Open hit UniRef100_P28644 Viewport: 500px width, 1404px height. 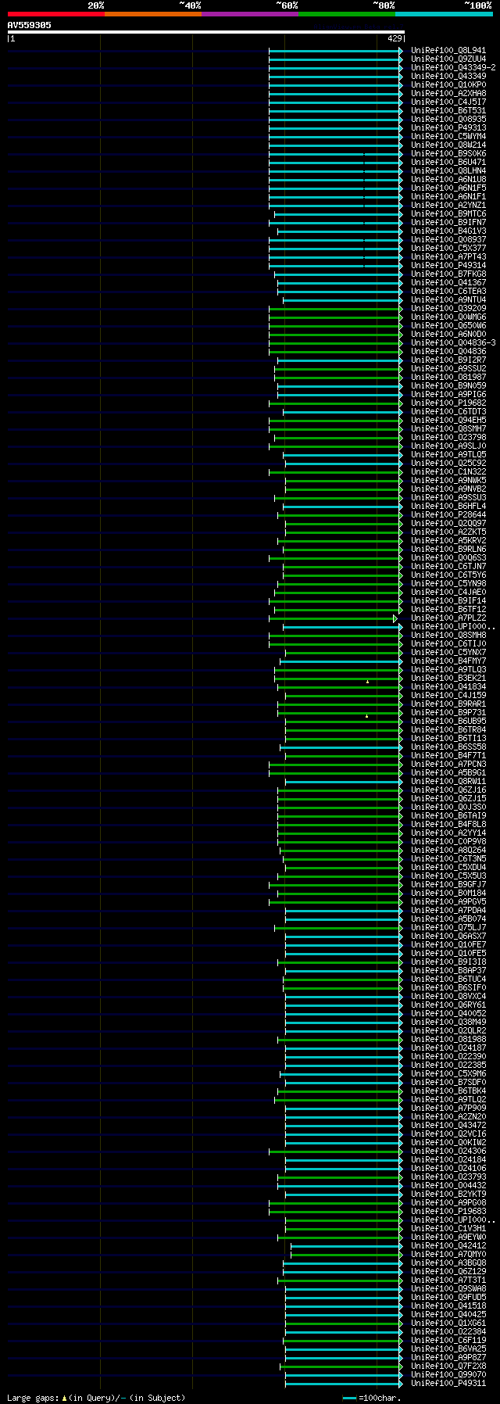point(448,515)
